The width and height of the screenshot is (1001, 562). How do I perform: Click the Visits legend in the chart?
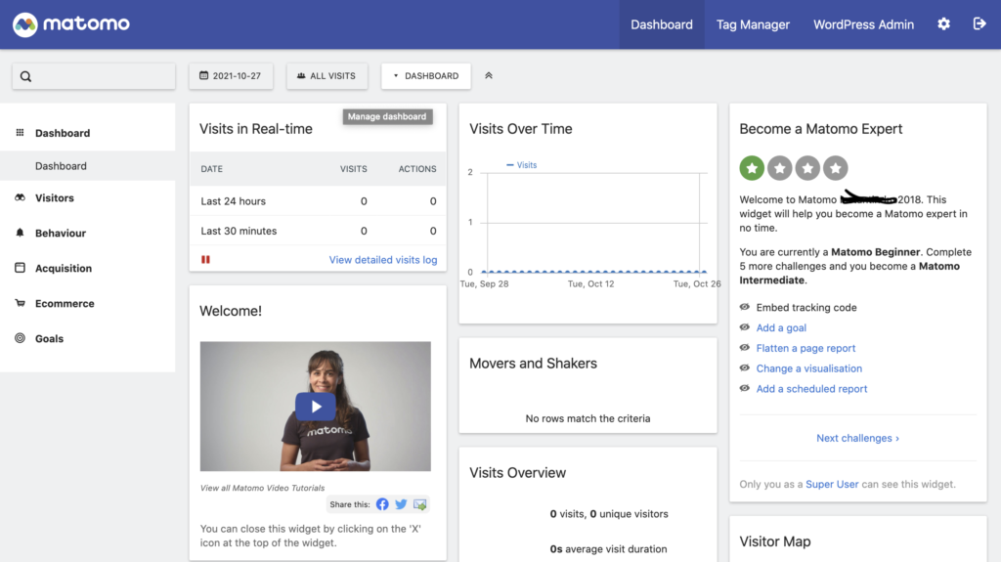(522, 165)
